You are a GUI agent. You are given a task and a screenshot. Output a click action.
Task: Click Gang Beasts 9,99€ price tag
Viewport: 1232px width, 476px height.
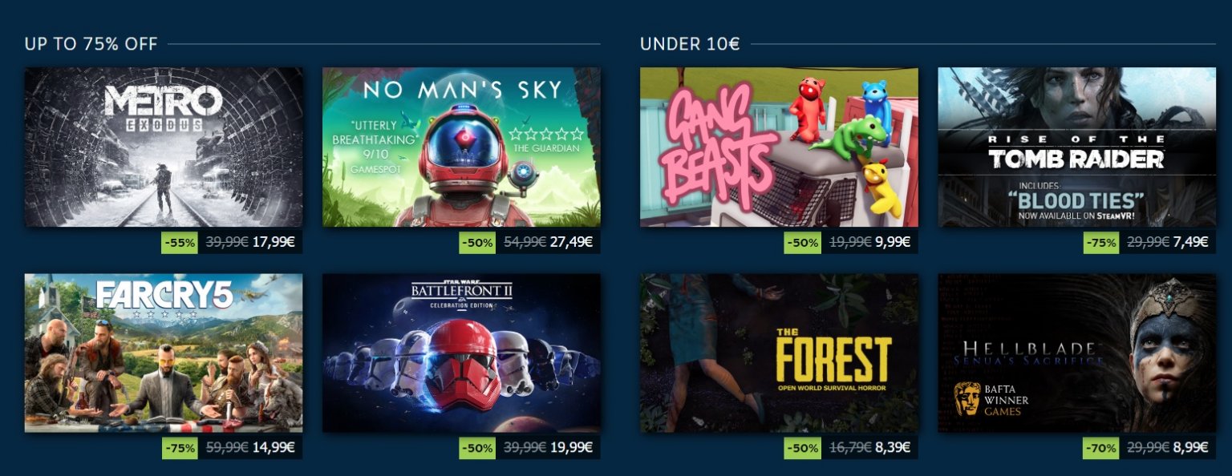(x=892, y=242)
